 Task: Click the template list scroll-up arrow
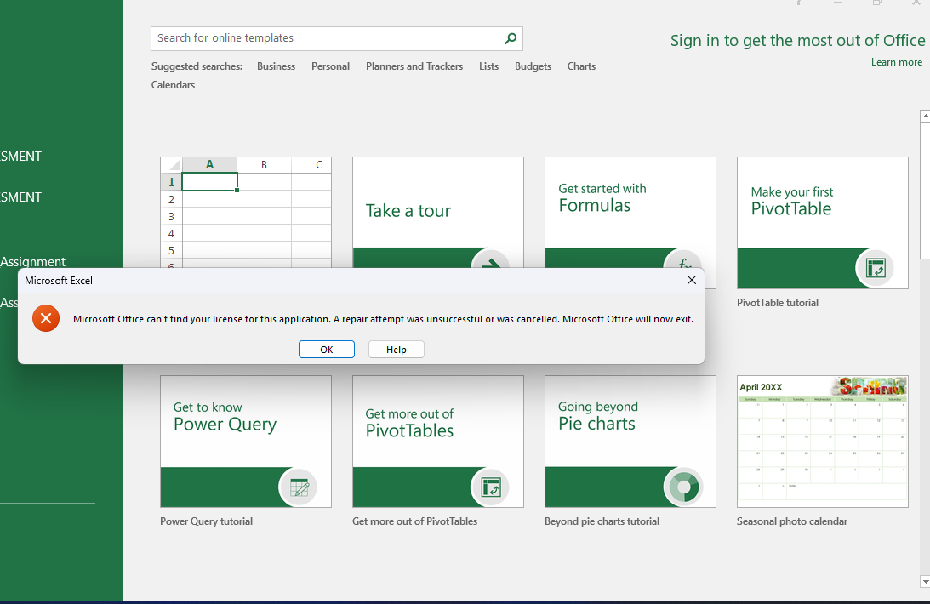click(x=925, y=117)
